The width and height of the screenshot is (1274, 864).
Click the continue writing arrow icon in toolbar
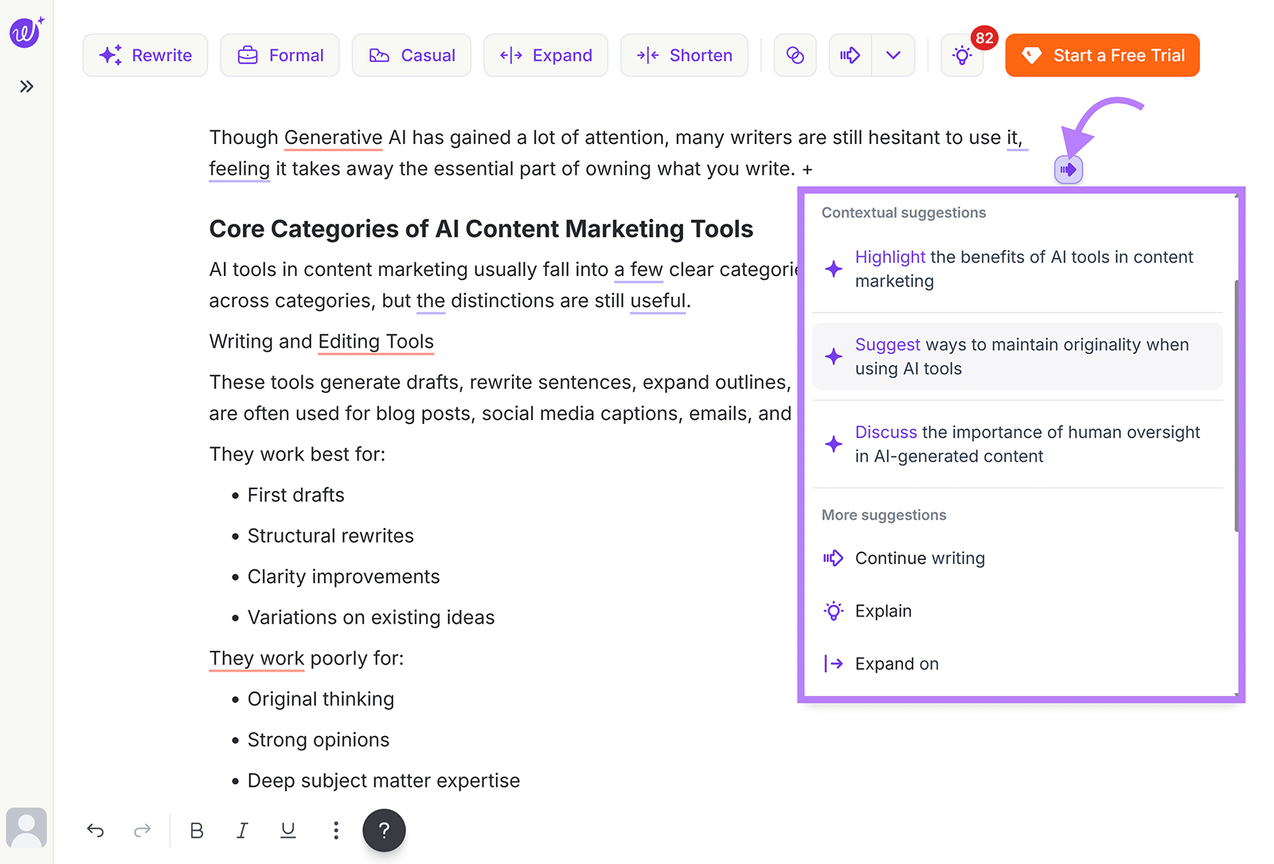click(x=850, y=56)
